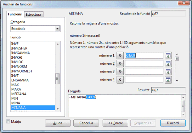
Task: Enable the Matriu checkbox
Action: [x=8, y=122]
